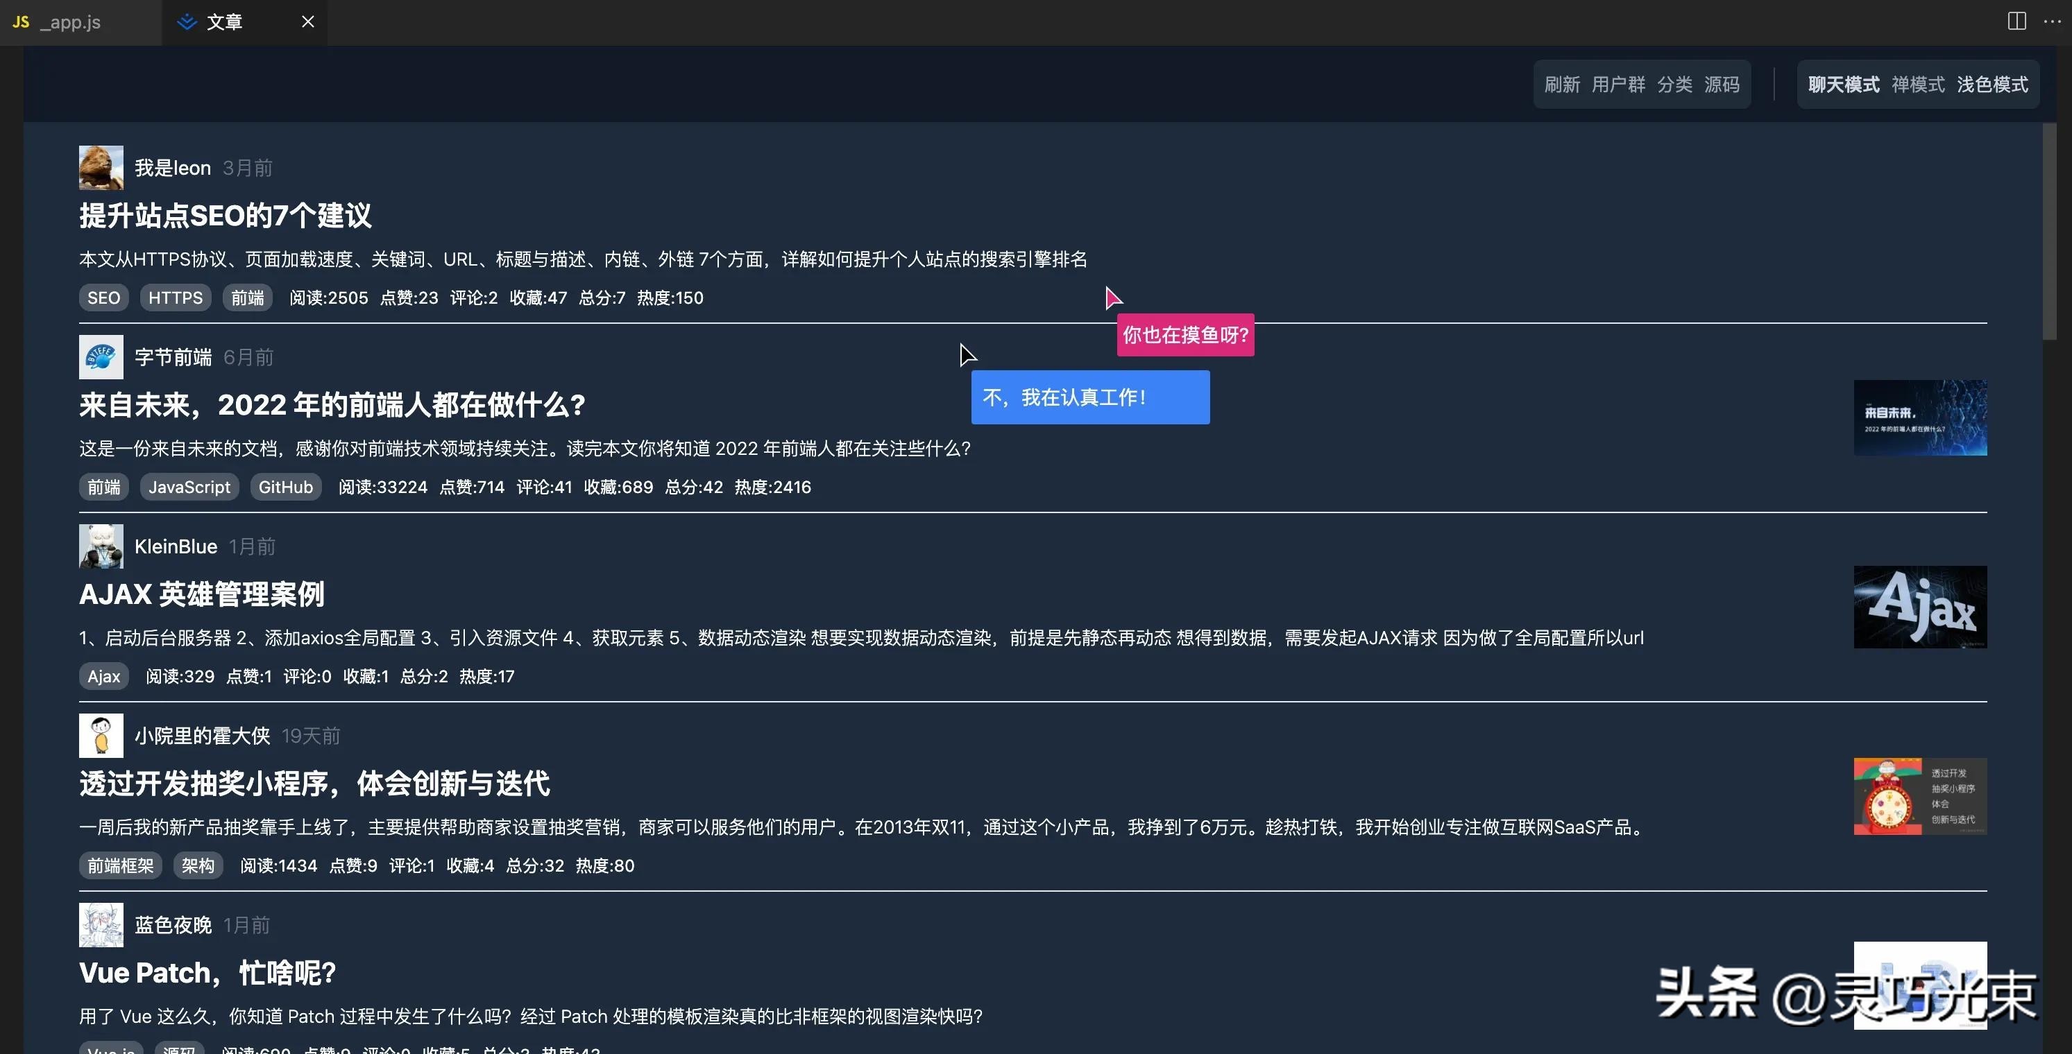Click the extension icon on 文章 tab
2072x1054 pixels.
click(x=187, y=21)
